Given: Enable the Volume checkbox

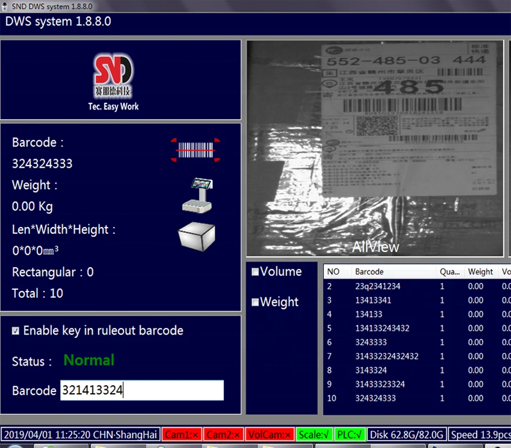Looking at the screenshot, I should (x=255, y=272).
